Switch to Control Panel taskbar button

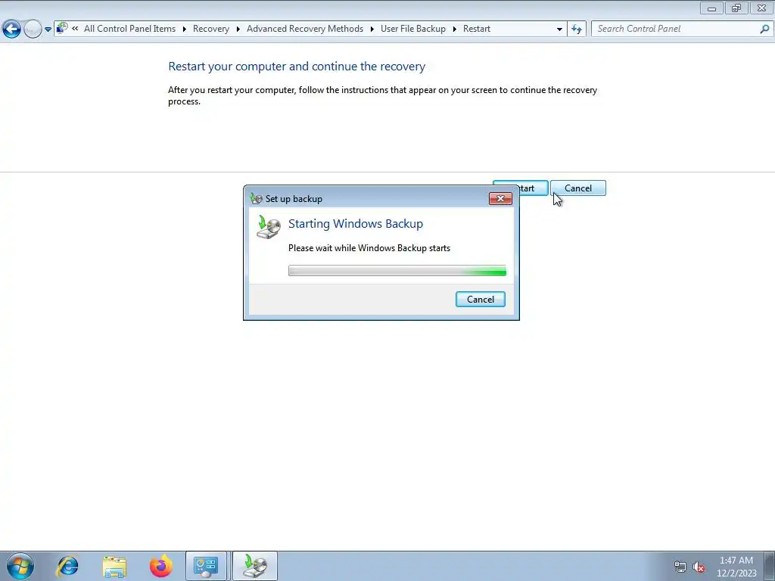pyautogui.click(x=206, y=566)
